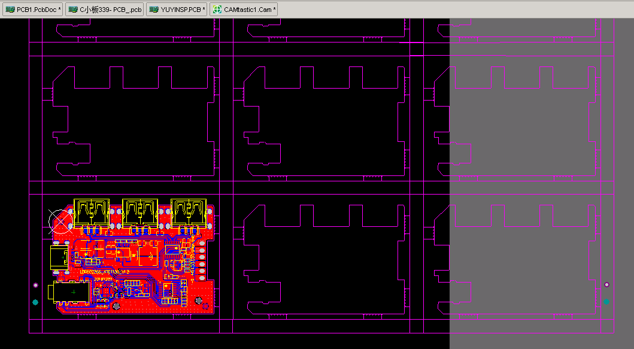Select the middle yellow USB connector footprint
Image resolution: width=634 pixels, height=349 pixels.
[x=140, y=212]
